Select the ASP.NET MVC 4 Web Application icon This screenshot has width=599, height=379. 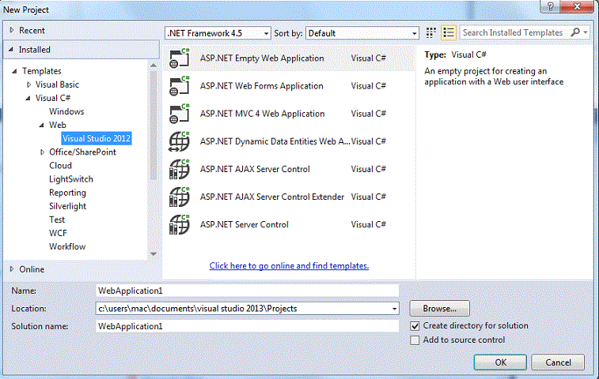point(179,114)
